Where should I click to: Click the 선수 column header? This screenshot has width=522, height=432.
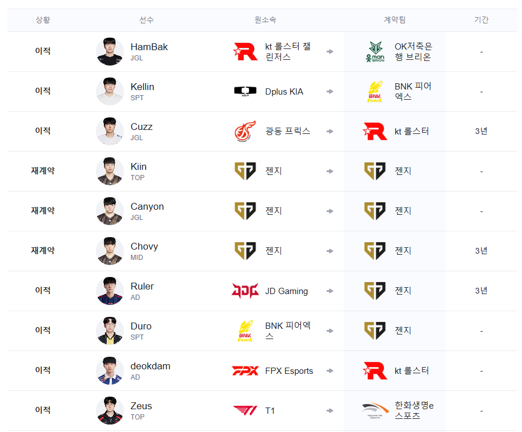tap(146, 20)
